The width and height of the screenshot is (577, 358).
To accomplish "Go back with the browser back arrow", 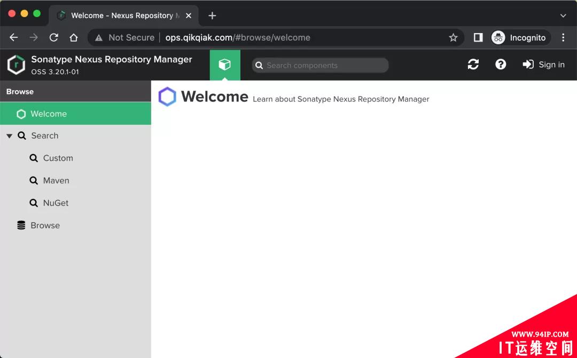I will pos(13,37).
